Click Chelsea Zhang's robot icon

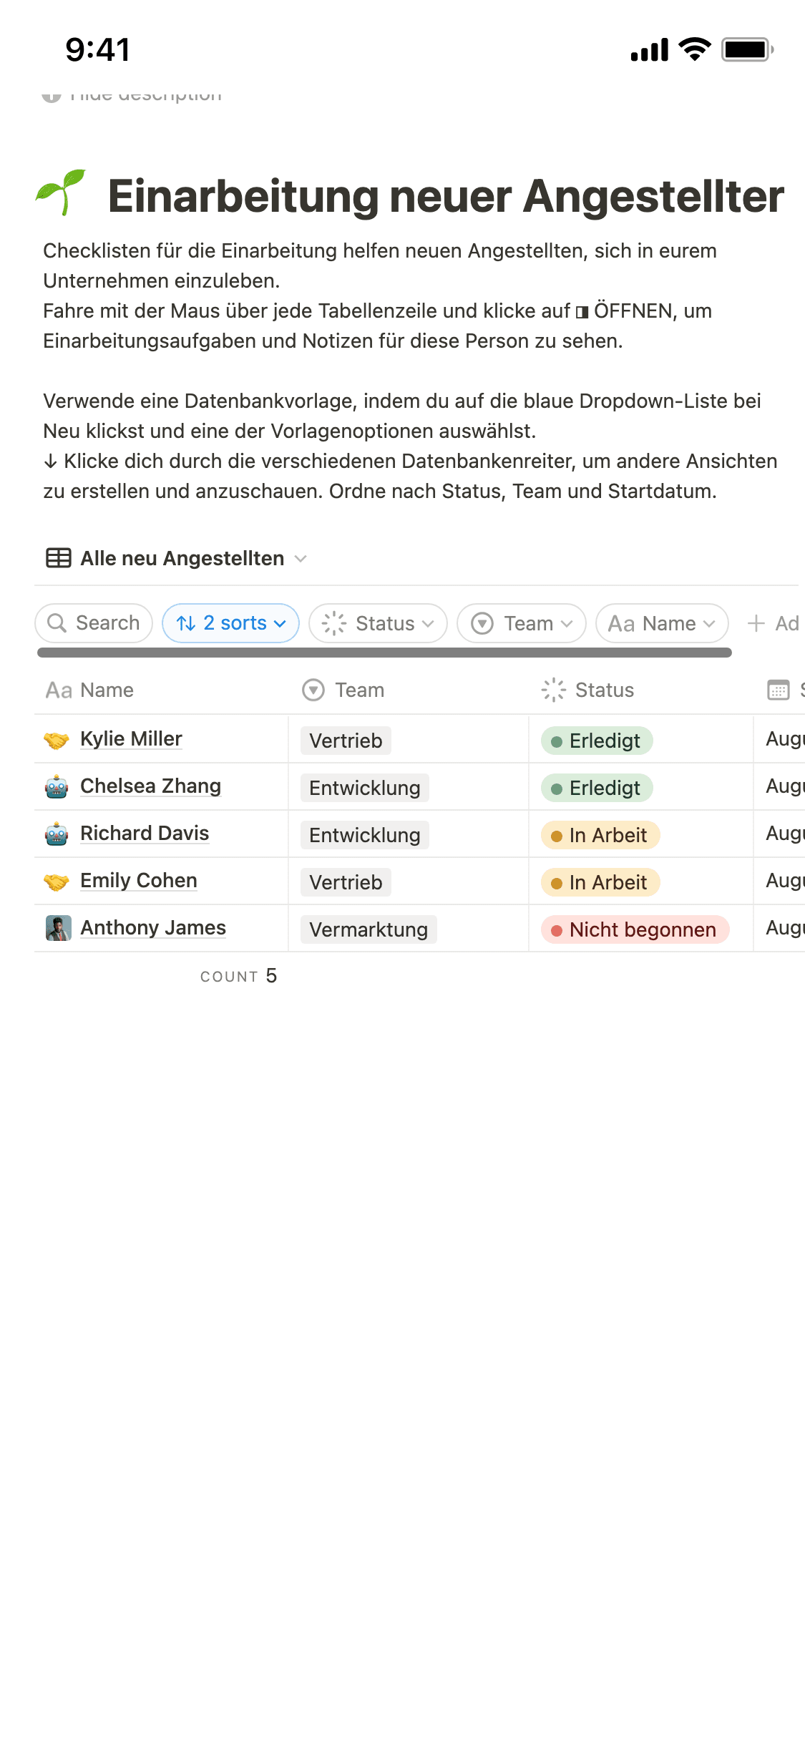(57, 787)
